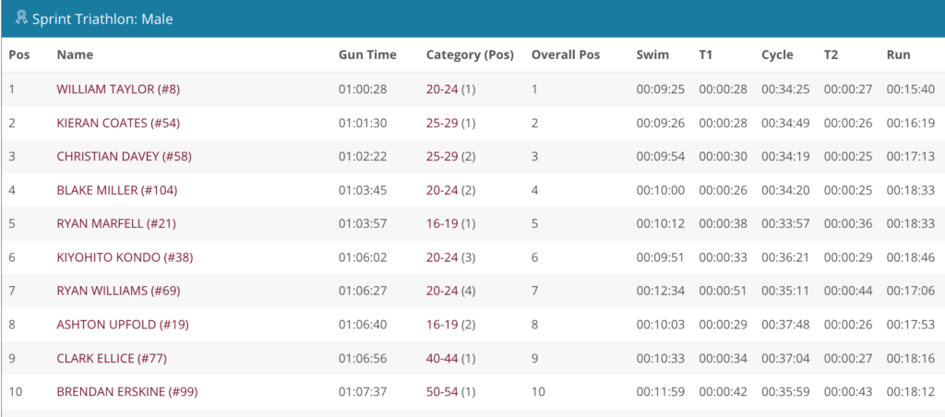Open KIERAN COATES (#54) result link
Screen dimensions: 945x417
118,123
